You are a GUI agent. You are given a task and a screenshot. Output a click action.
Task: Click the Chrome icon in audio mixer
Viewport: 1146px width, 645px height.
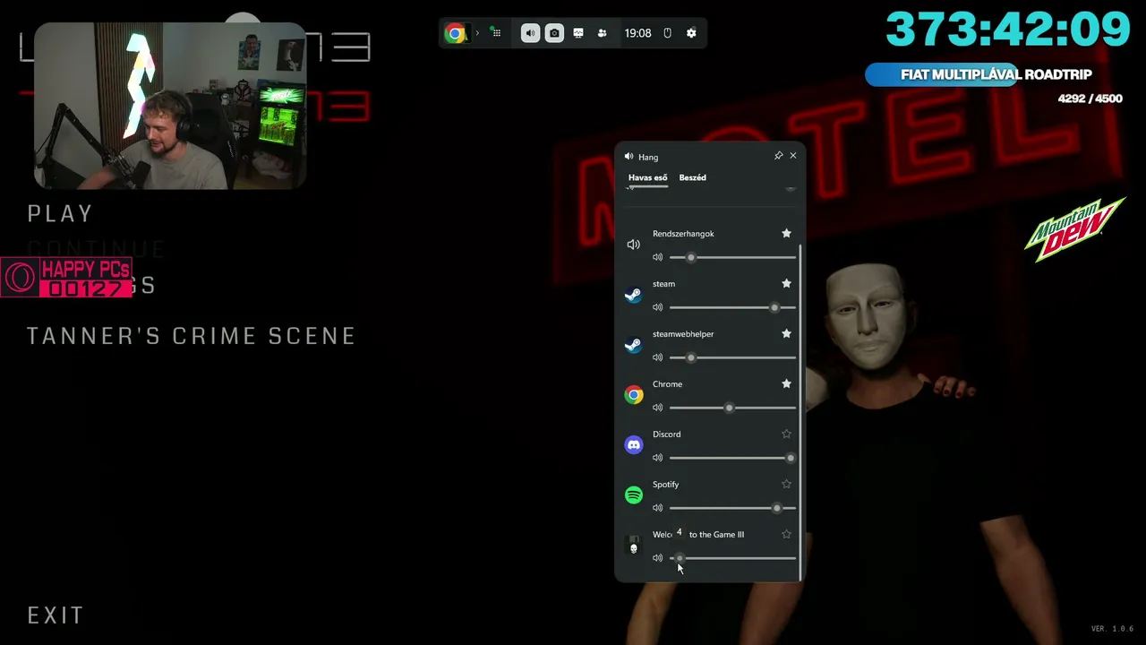point(634,395)
